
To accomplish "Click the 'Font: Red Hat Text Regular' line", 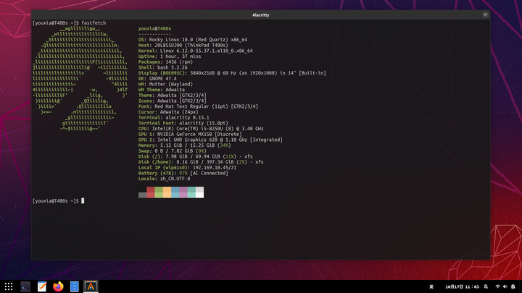I will point(198,106).
